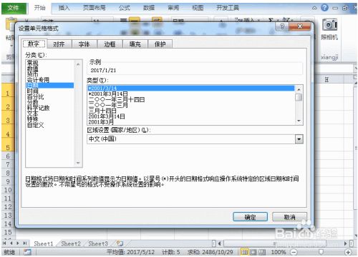
Task: Click the dialog help question mark button
Action: click(282, 26)
